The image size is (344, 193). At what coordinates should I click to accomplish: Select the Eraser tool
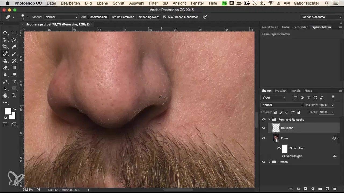coord(5,68)
